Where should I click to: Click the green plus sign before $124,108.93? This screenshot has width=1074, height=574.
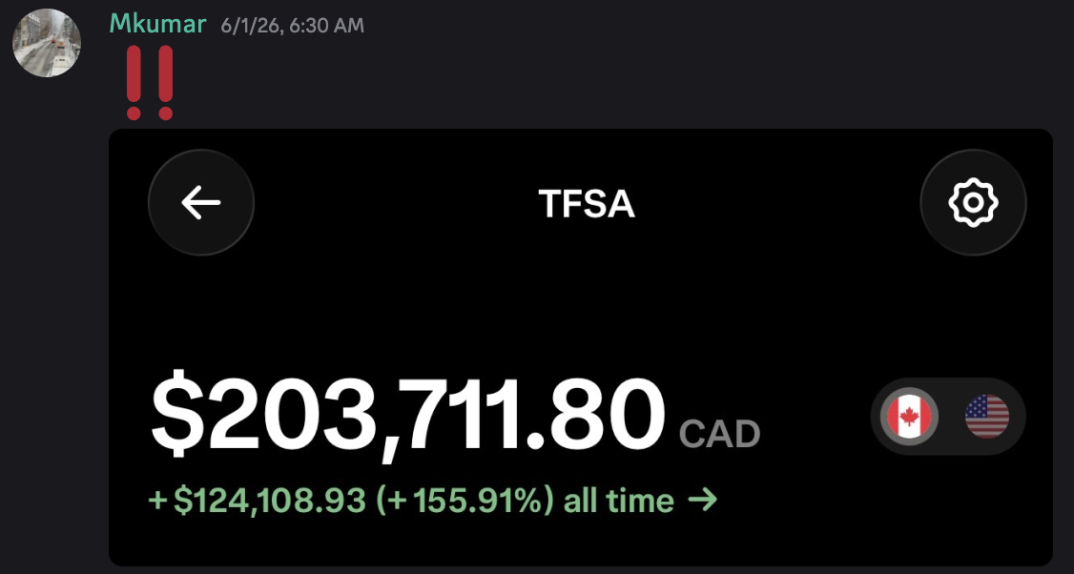pos(157,502)
